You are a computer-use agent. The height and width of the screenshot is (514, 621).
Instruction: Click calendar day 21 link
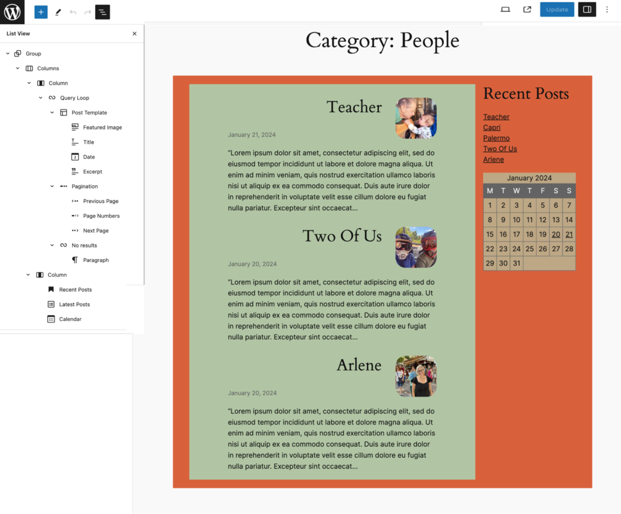(x=569, y=234)
